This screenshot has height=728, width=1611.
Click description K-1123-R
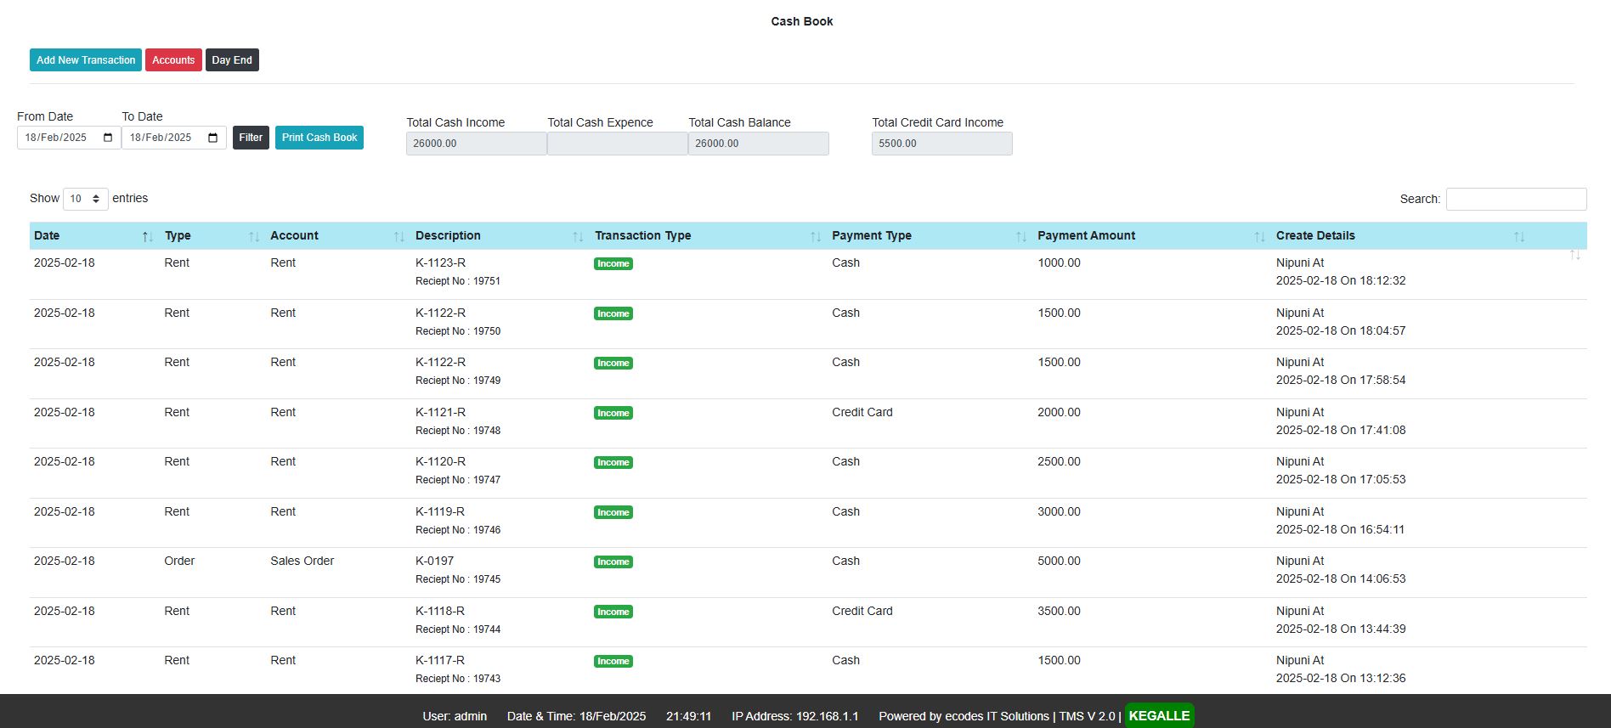440,262
